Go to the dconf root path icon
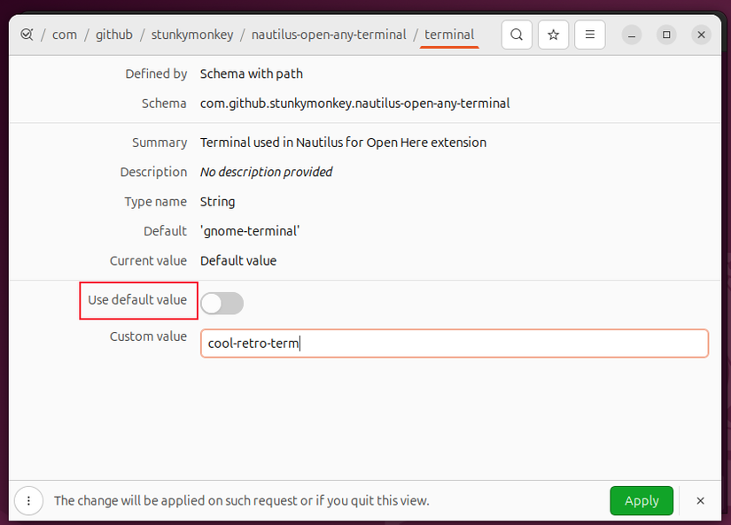Screen dimensions: 731x525 click(x=27, y=35)
